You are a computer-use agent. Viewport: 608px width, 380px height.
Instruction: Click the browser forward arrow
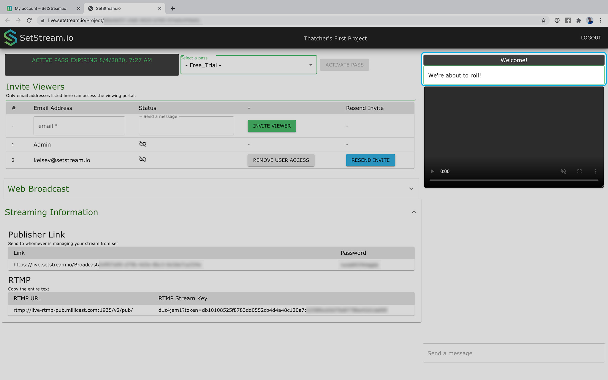18,20
